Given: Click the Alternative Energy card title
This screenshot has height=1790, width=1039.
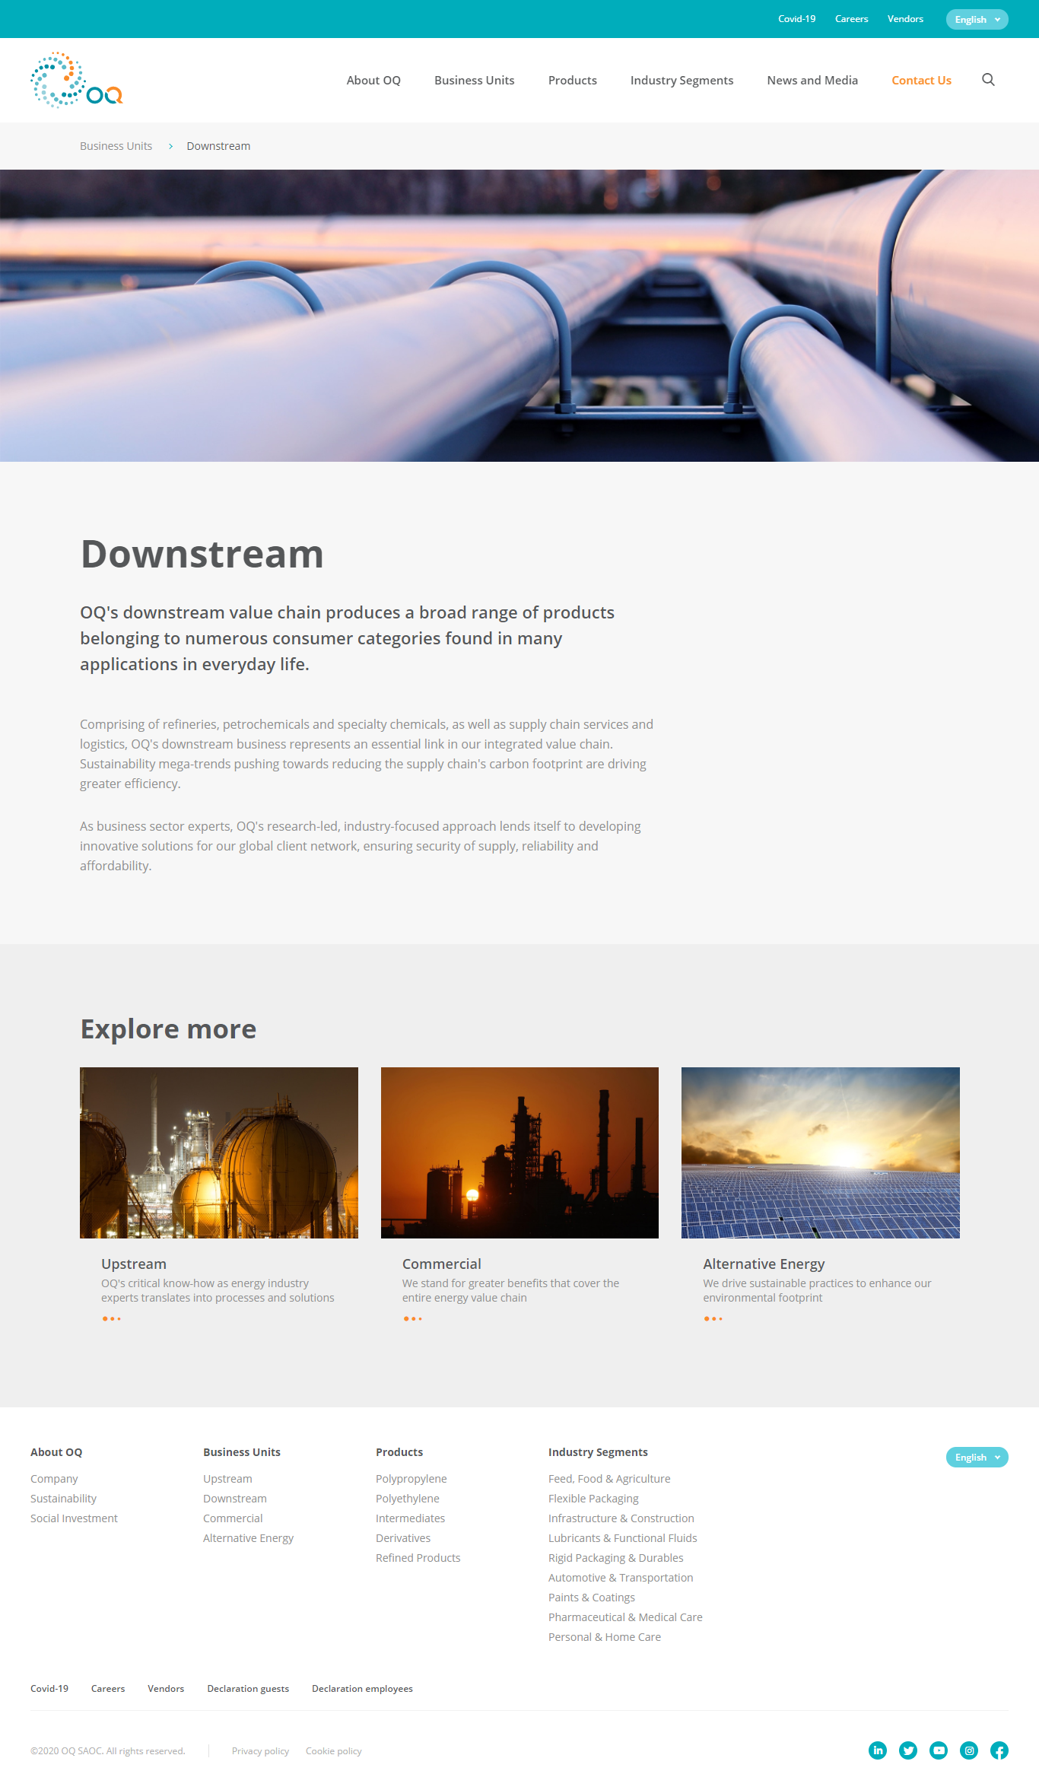Looking at the screenshot, I should click(764, 1264).
